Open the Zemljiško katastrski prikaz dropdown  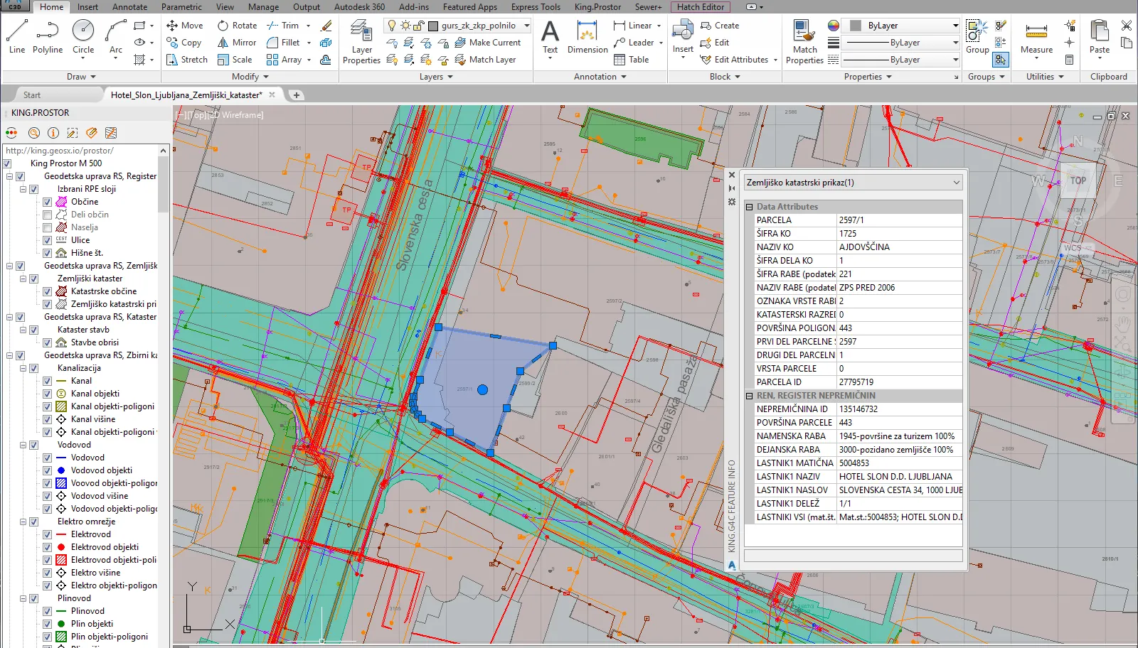tap(957, 183)
